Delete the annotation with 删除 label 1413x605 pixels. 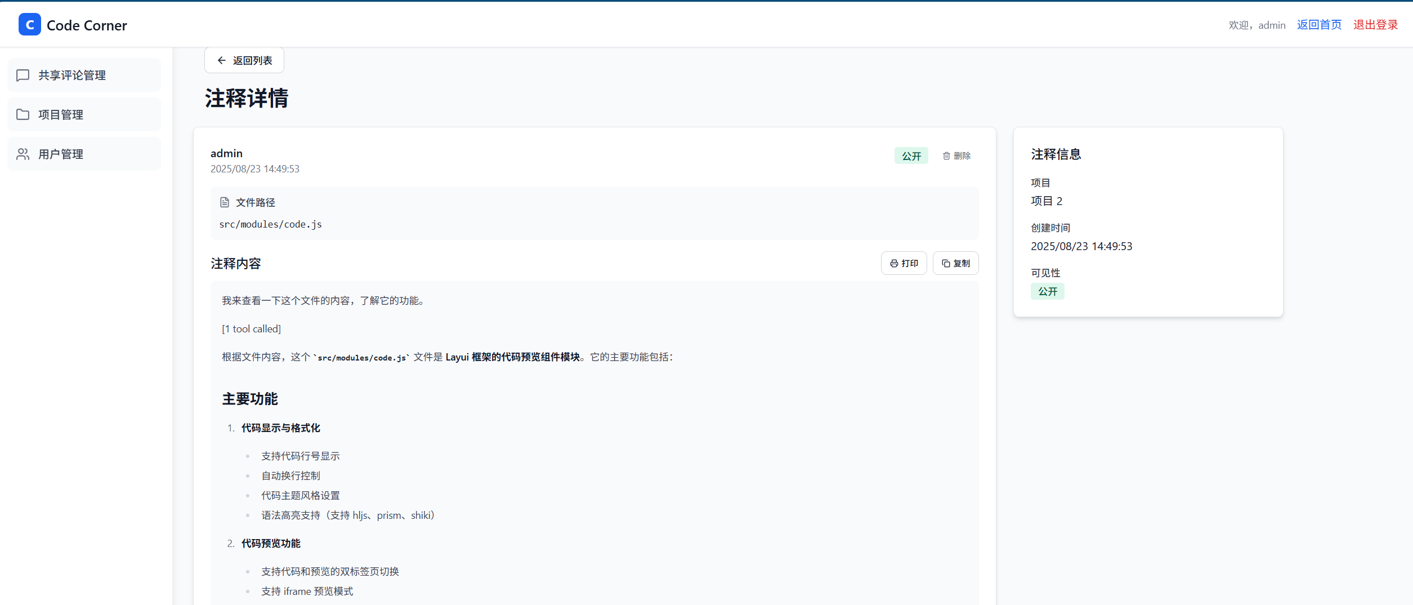[962, 156]
